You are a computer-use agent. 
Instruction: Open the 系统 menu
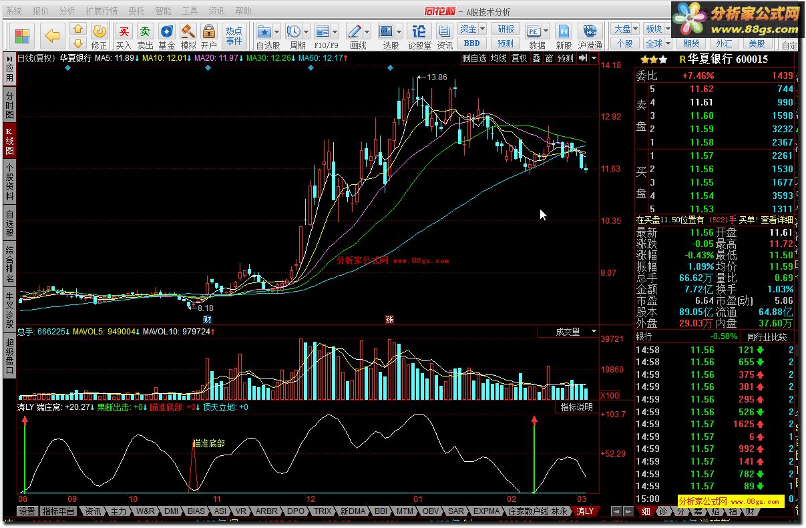tap(13, 11)
